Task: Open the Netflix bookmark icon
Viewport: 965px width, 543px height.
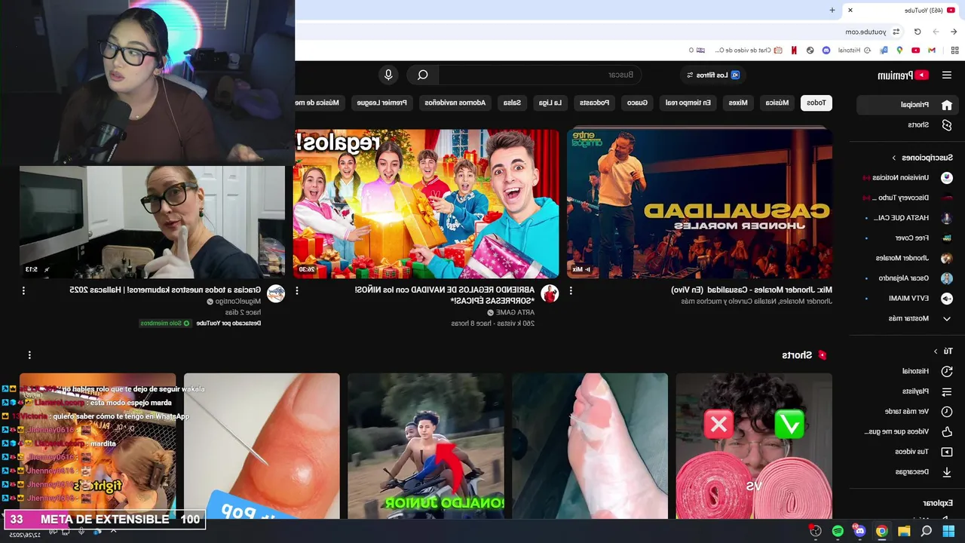Action: [794, 51]
